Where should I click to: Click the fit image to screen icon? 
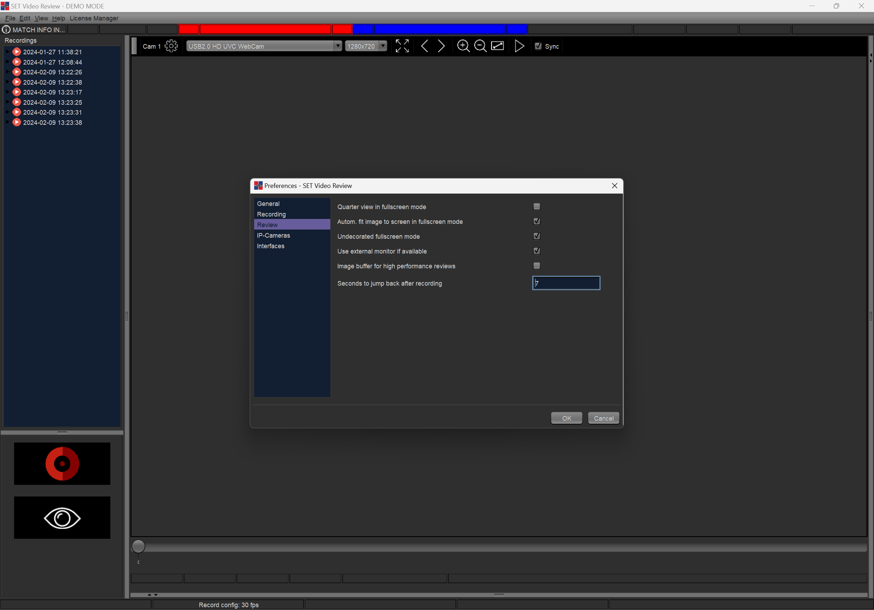click(x=497, y=46)
